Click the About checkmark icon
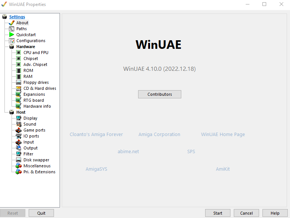The width and height of the screenshot is (290, 218). tap(12, 23)
